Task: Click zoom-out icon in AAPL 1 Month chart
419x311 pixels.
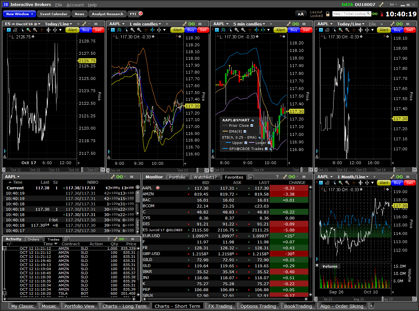Action: tap(347, 182)
